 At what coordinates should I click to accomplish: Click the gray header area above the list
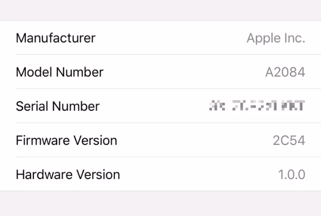point(160,10)
